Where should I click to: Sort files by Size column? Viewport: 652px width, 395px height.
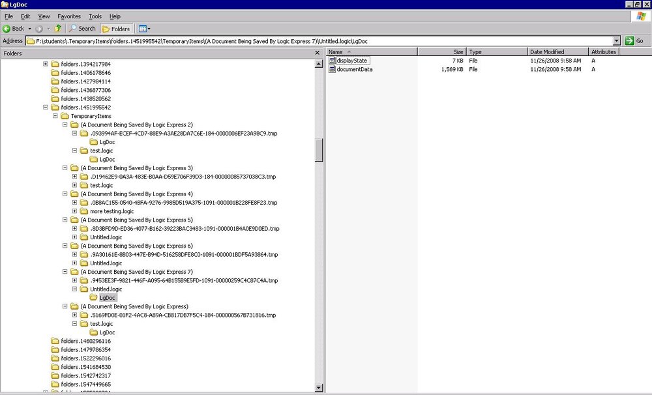click(x=441, y=51)
